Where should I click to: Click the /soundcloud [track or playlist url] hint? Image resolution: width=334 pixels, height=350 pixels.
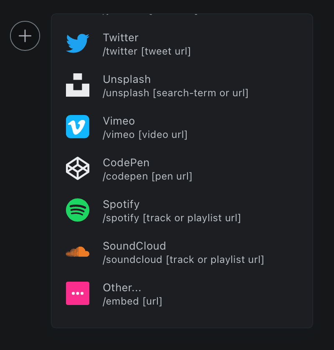(x=183, y=260)
